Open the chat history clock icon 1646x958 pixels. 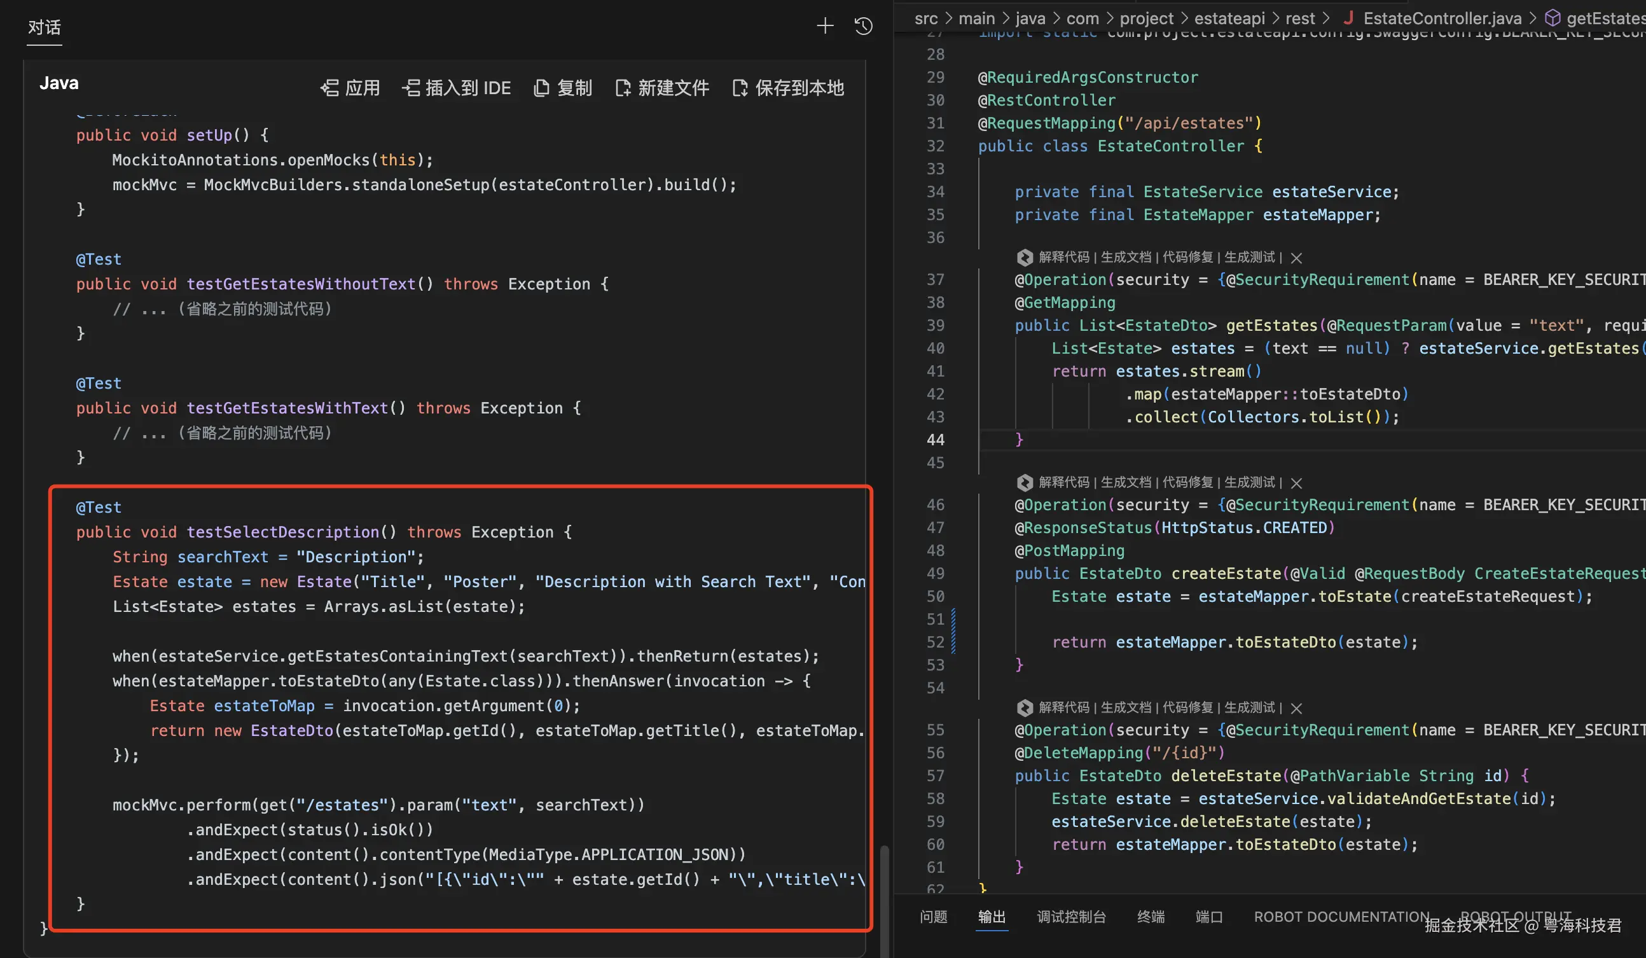tap(864, 26)
